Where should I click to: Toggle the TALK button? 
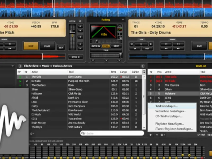pyautogui.click(x=106, y=50)
